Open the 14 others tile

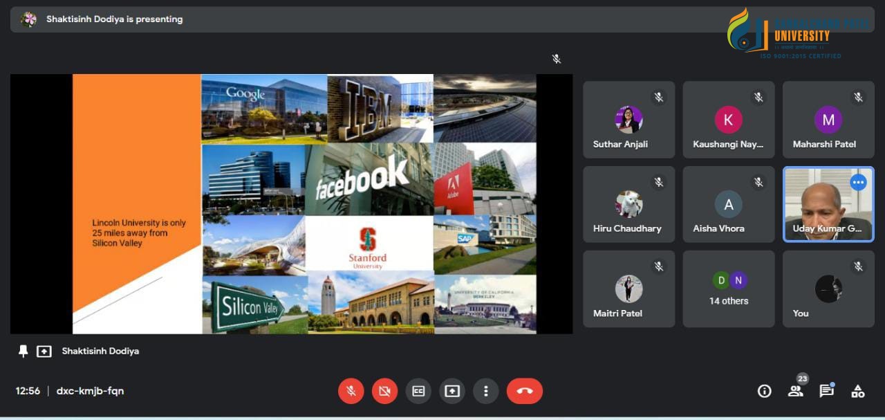pos(729,289)
